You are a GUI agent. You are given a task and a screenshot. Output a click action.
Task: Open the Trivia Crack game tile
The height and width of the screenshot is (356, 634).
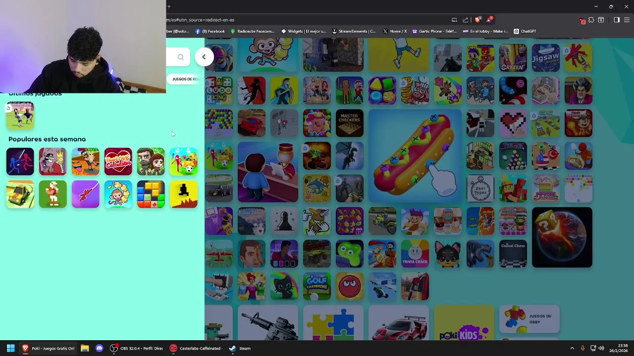coord(415,254)
